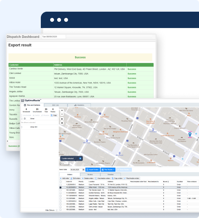Zoom out the map with minus button
This screenshot has width=199, height=218.
(x=62, y=114)
